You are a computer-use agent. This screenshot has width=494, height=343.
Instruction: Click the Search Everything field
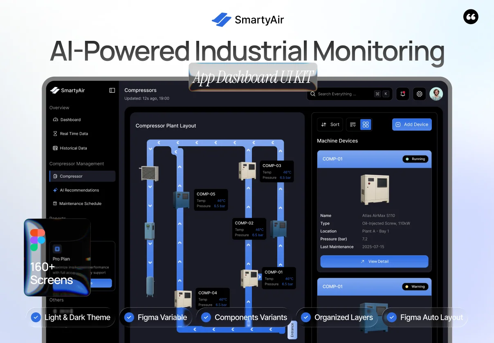click(350, 94)
